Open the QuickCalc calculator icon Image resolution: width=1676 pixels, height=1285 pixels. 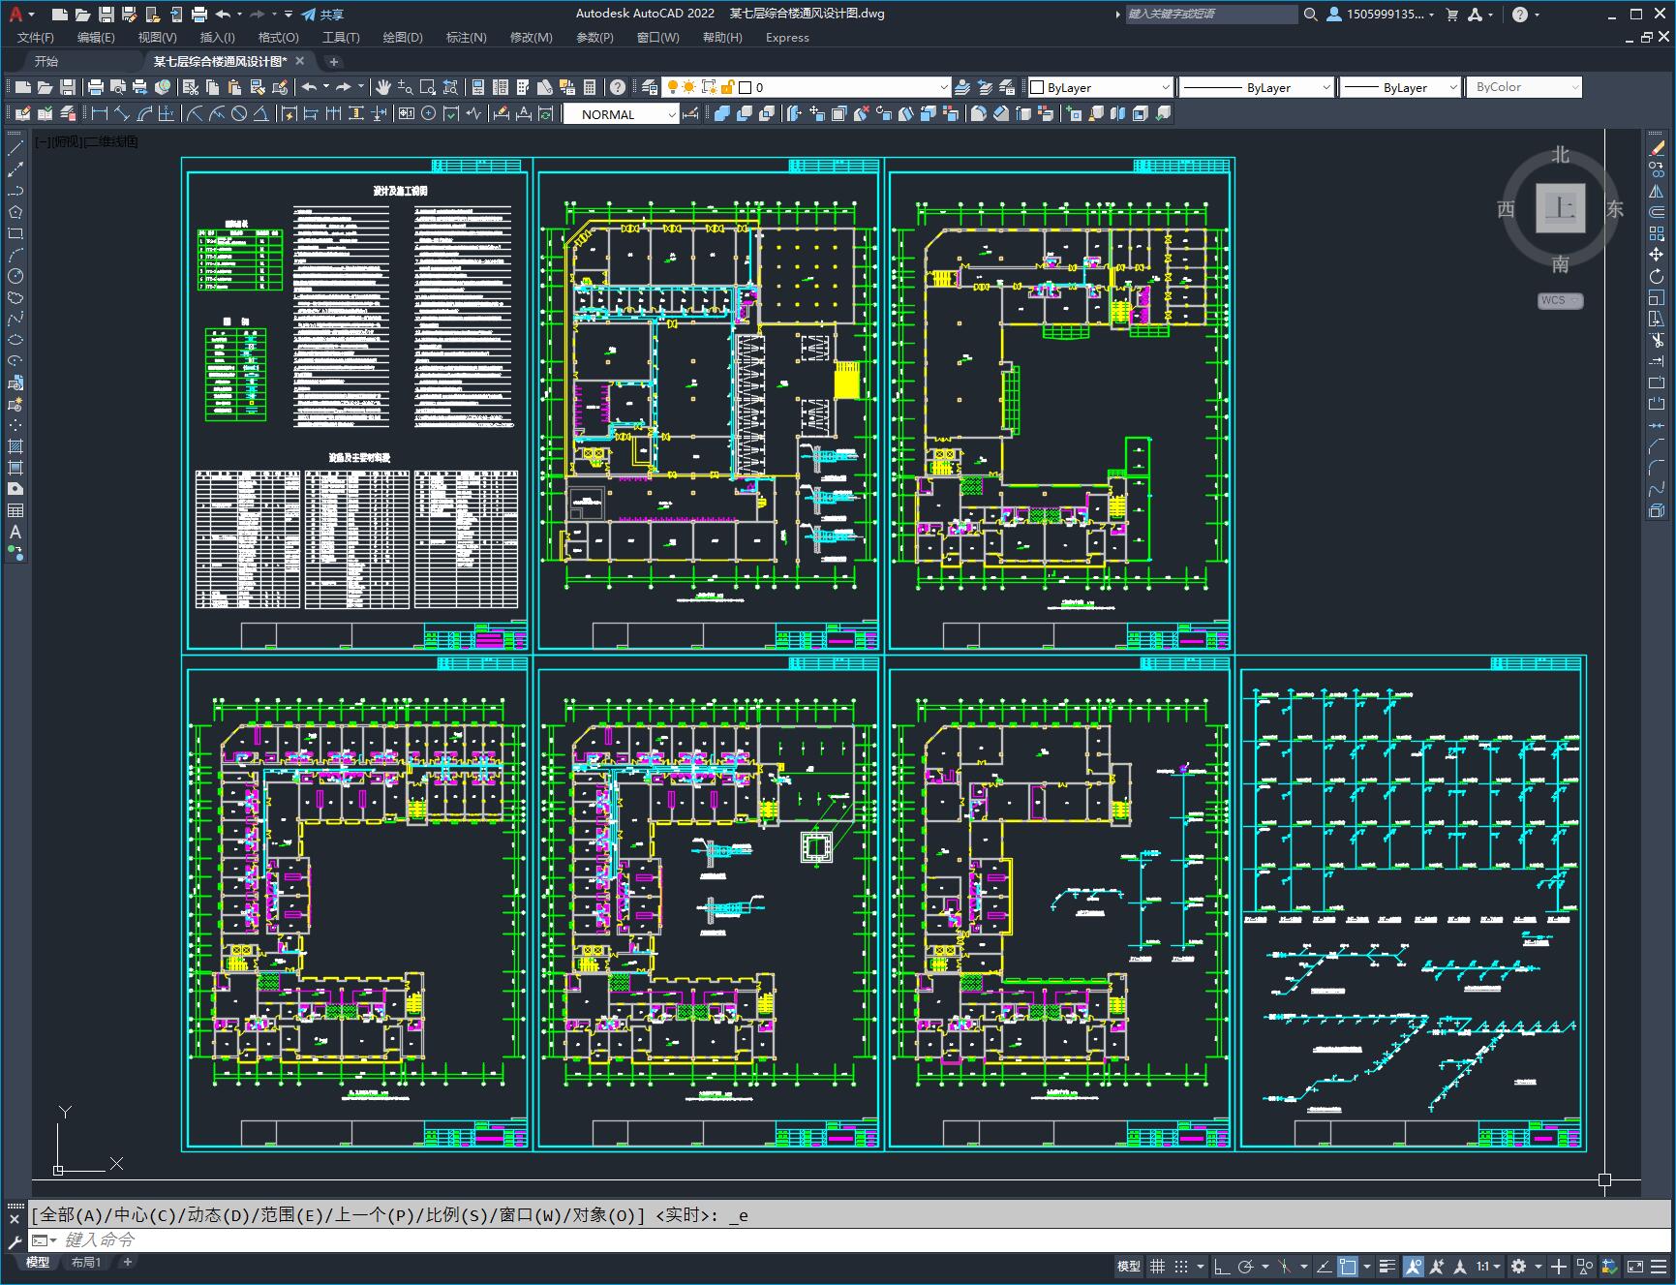(x=590, y=87)
